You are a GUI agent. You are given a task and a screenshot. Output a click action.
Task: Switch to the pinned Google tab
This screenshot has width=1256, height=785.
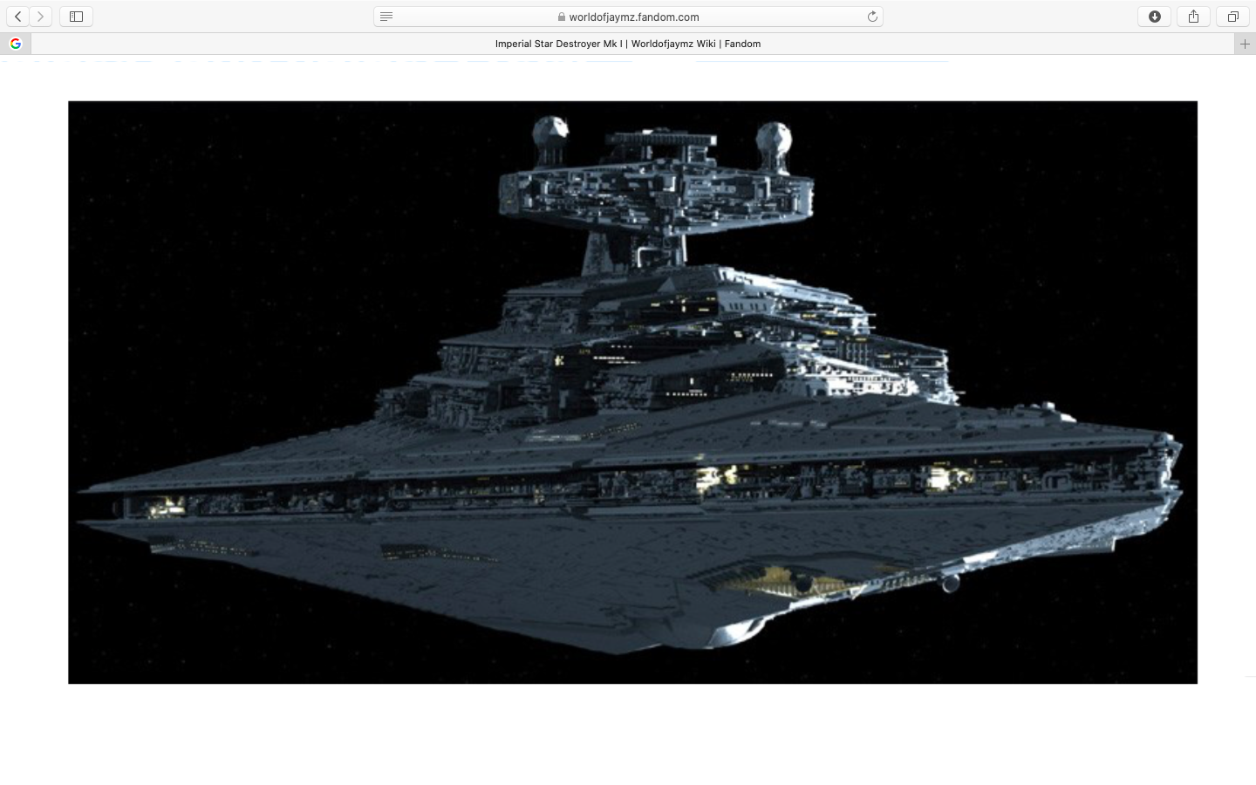pos(16,44)
